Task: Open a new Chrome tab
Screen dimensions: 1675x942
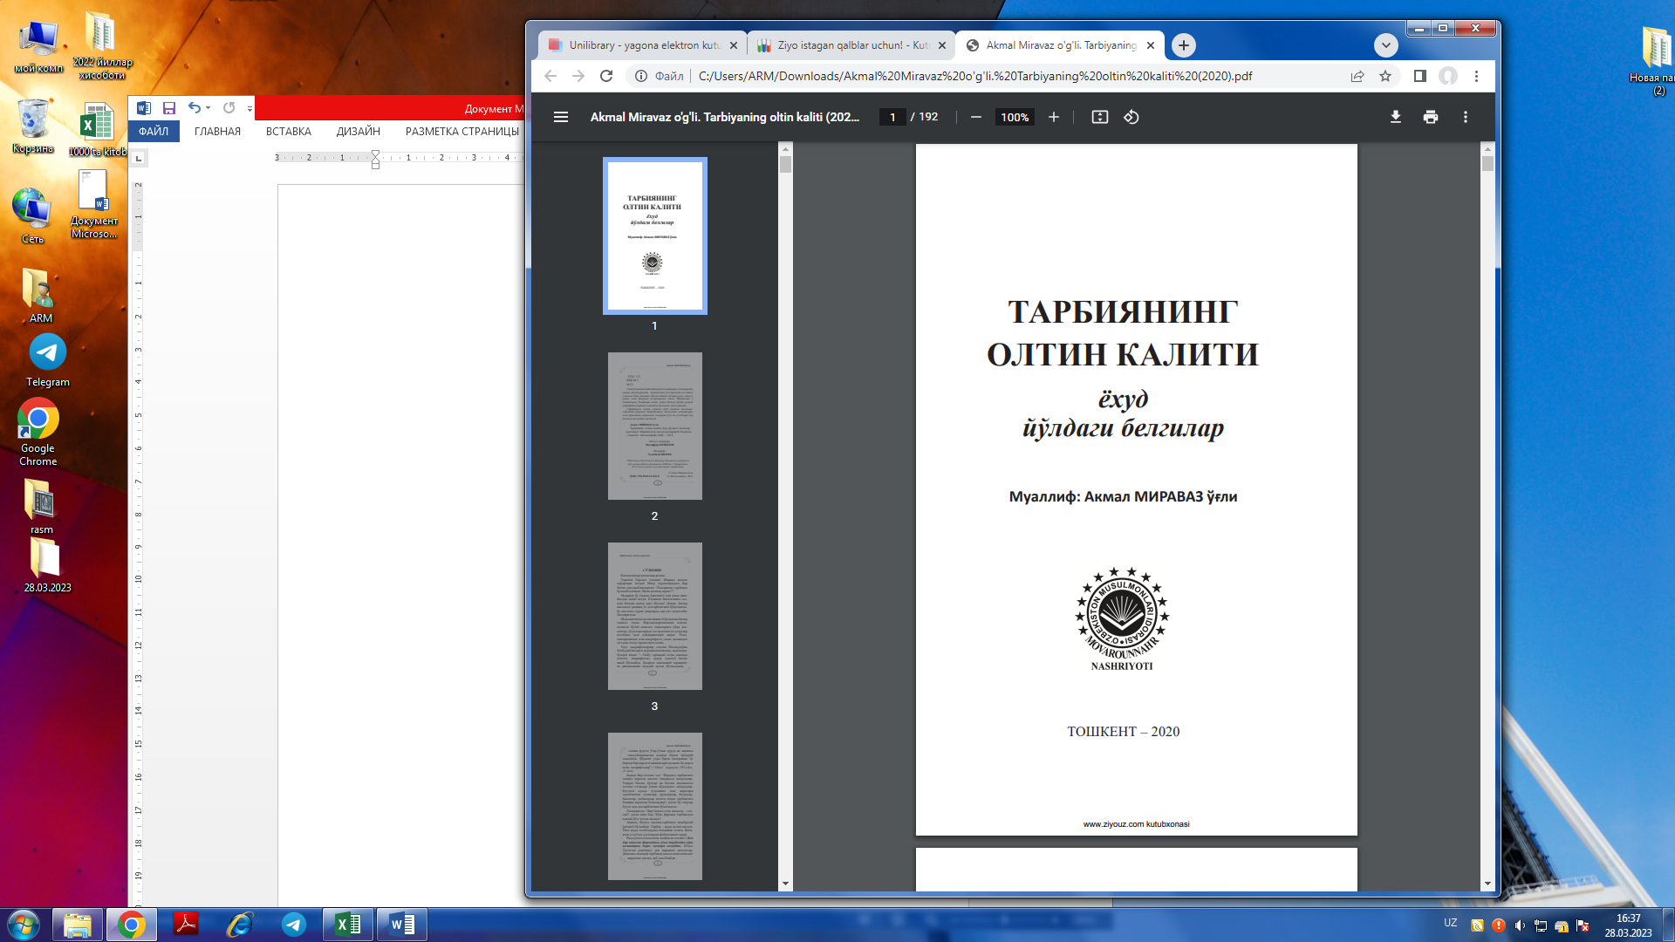Action: click(x=1183, y=45)
